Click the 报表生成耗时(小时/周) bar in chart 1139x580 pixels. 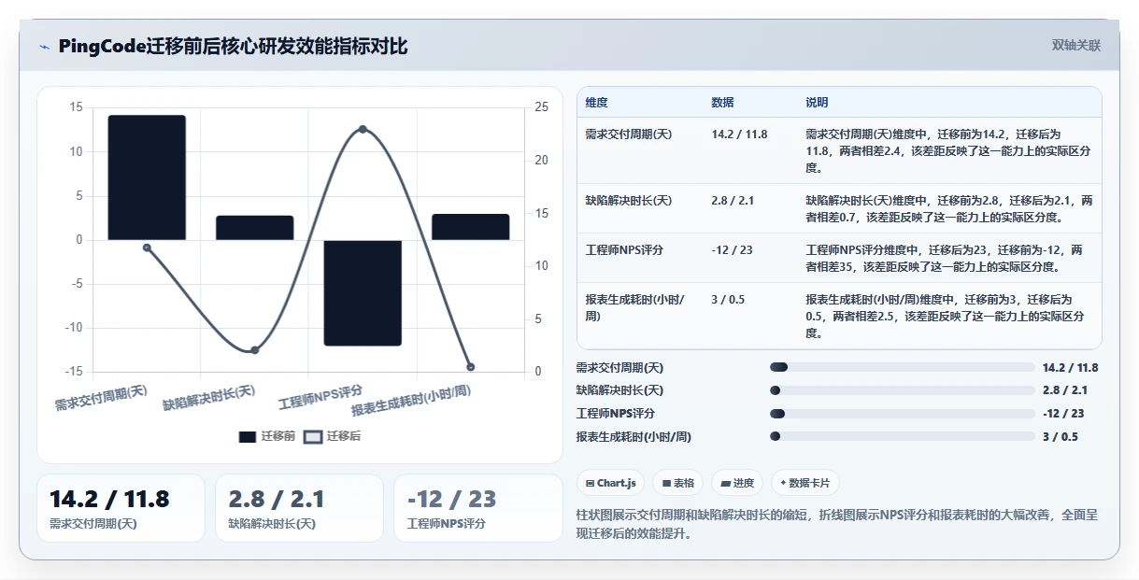(x=471, y=227)
